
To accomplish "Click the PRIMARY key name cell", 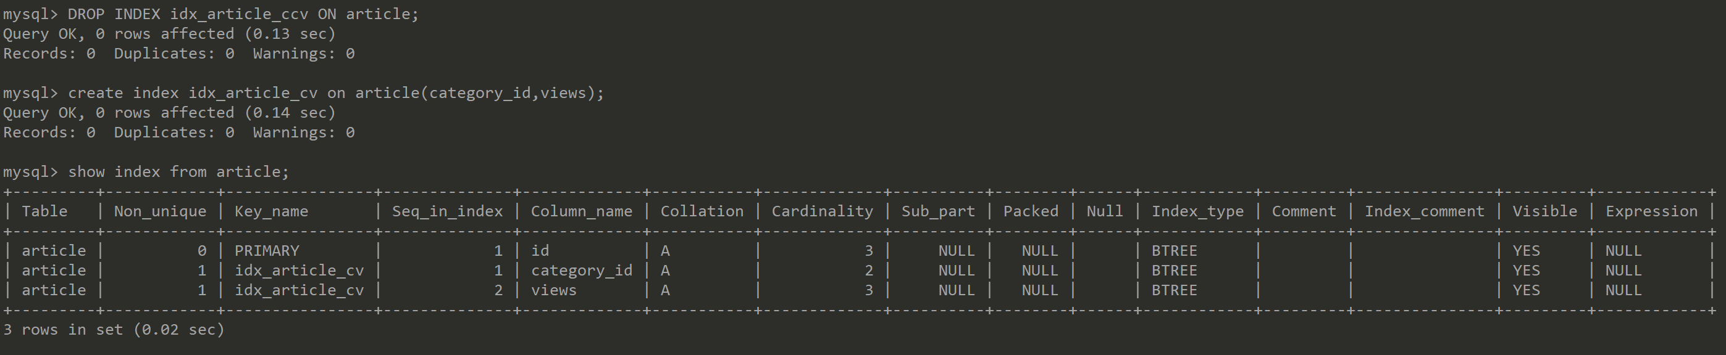I will click(x=267, y=251).
